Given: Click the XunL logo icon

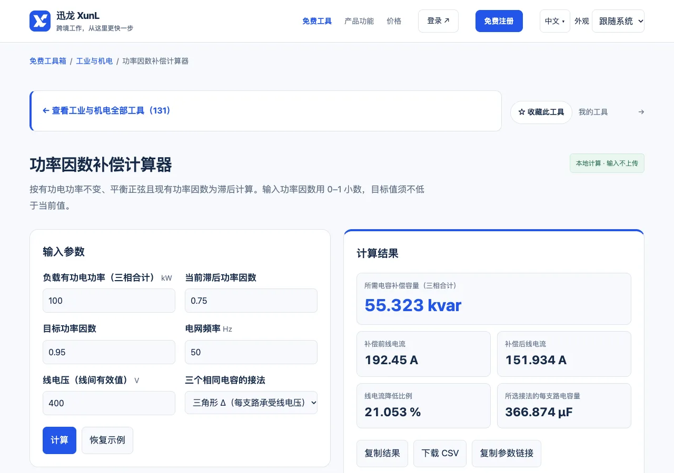Looking at the screenshot, I should 40,21.
